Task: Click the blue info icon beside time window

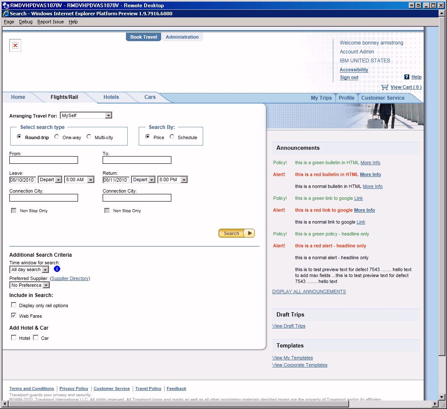Action: [57, 269]
